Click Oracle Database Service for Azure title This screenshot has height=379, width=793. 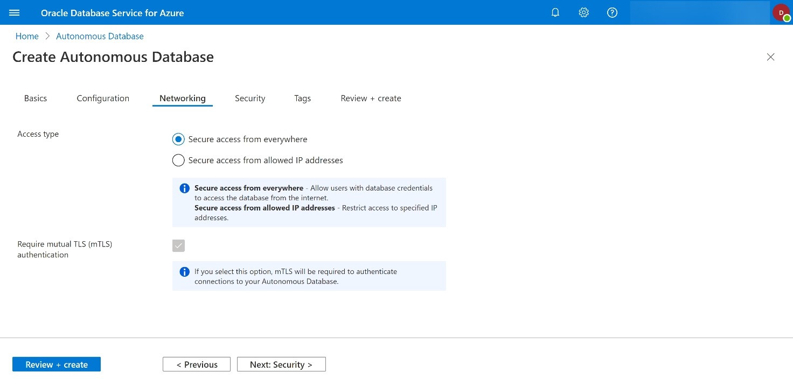(113, 13)
